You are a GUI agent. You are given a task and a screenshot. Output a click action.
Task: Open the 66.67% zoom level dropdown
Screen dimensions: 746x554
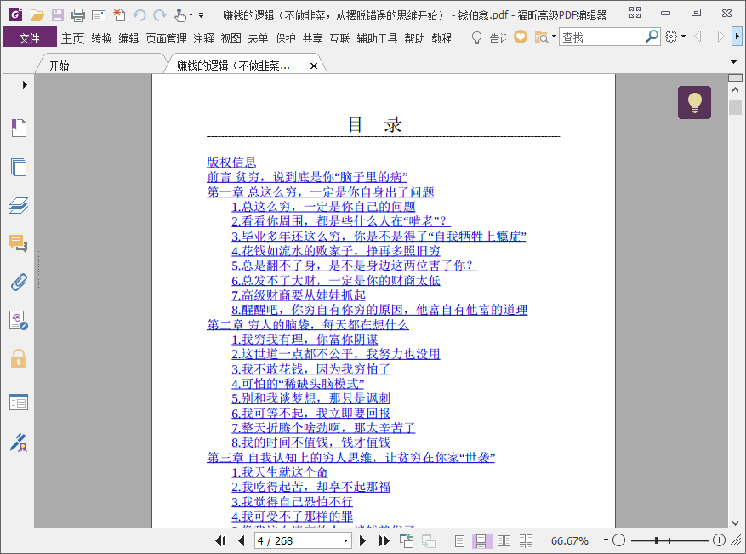coord(606,540)
